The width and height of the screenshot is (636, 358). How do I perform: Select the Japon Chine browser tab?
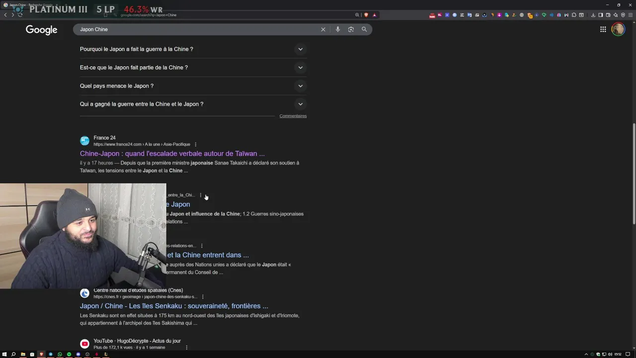(x=31, y=5)
